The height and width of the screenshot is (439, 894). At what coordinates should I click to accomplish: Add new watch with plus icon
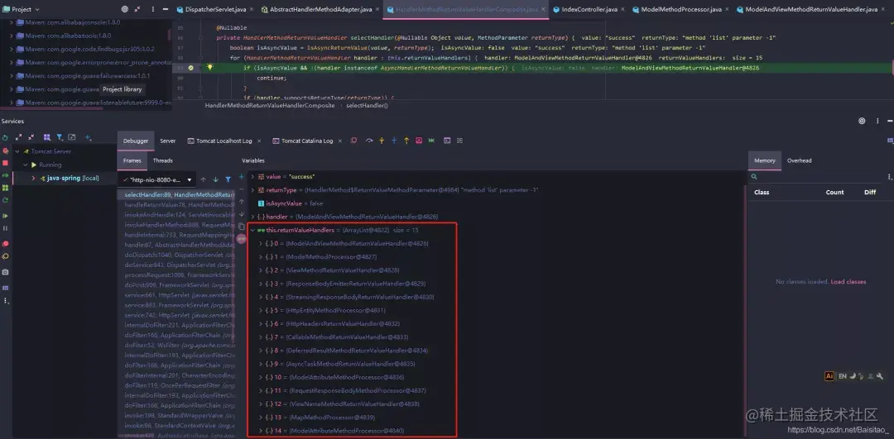[x=241, y=177]
